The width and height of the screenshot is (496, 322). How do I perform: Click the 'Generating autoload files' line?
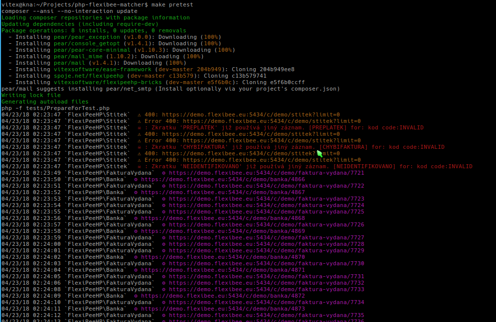tap(45, 102)
